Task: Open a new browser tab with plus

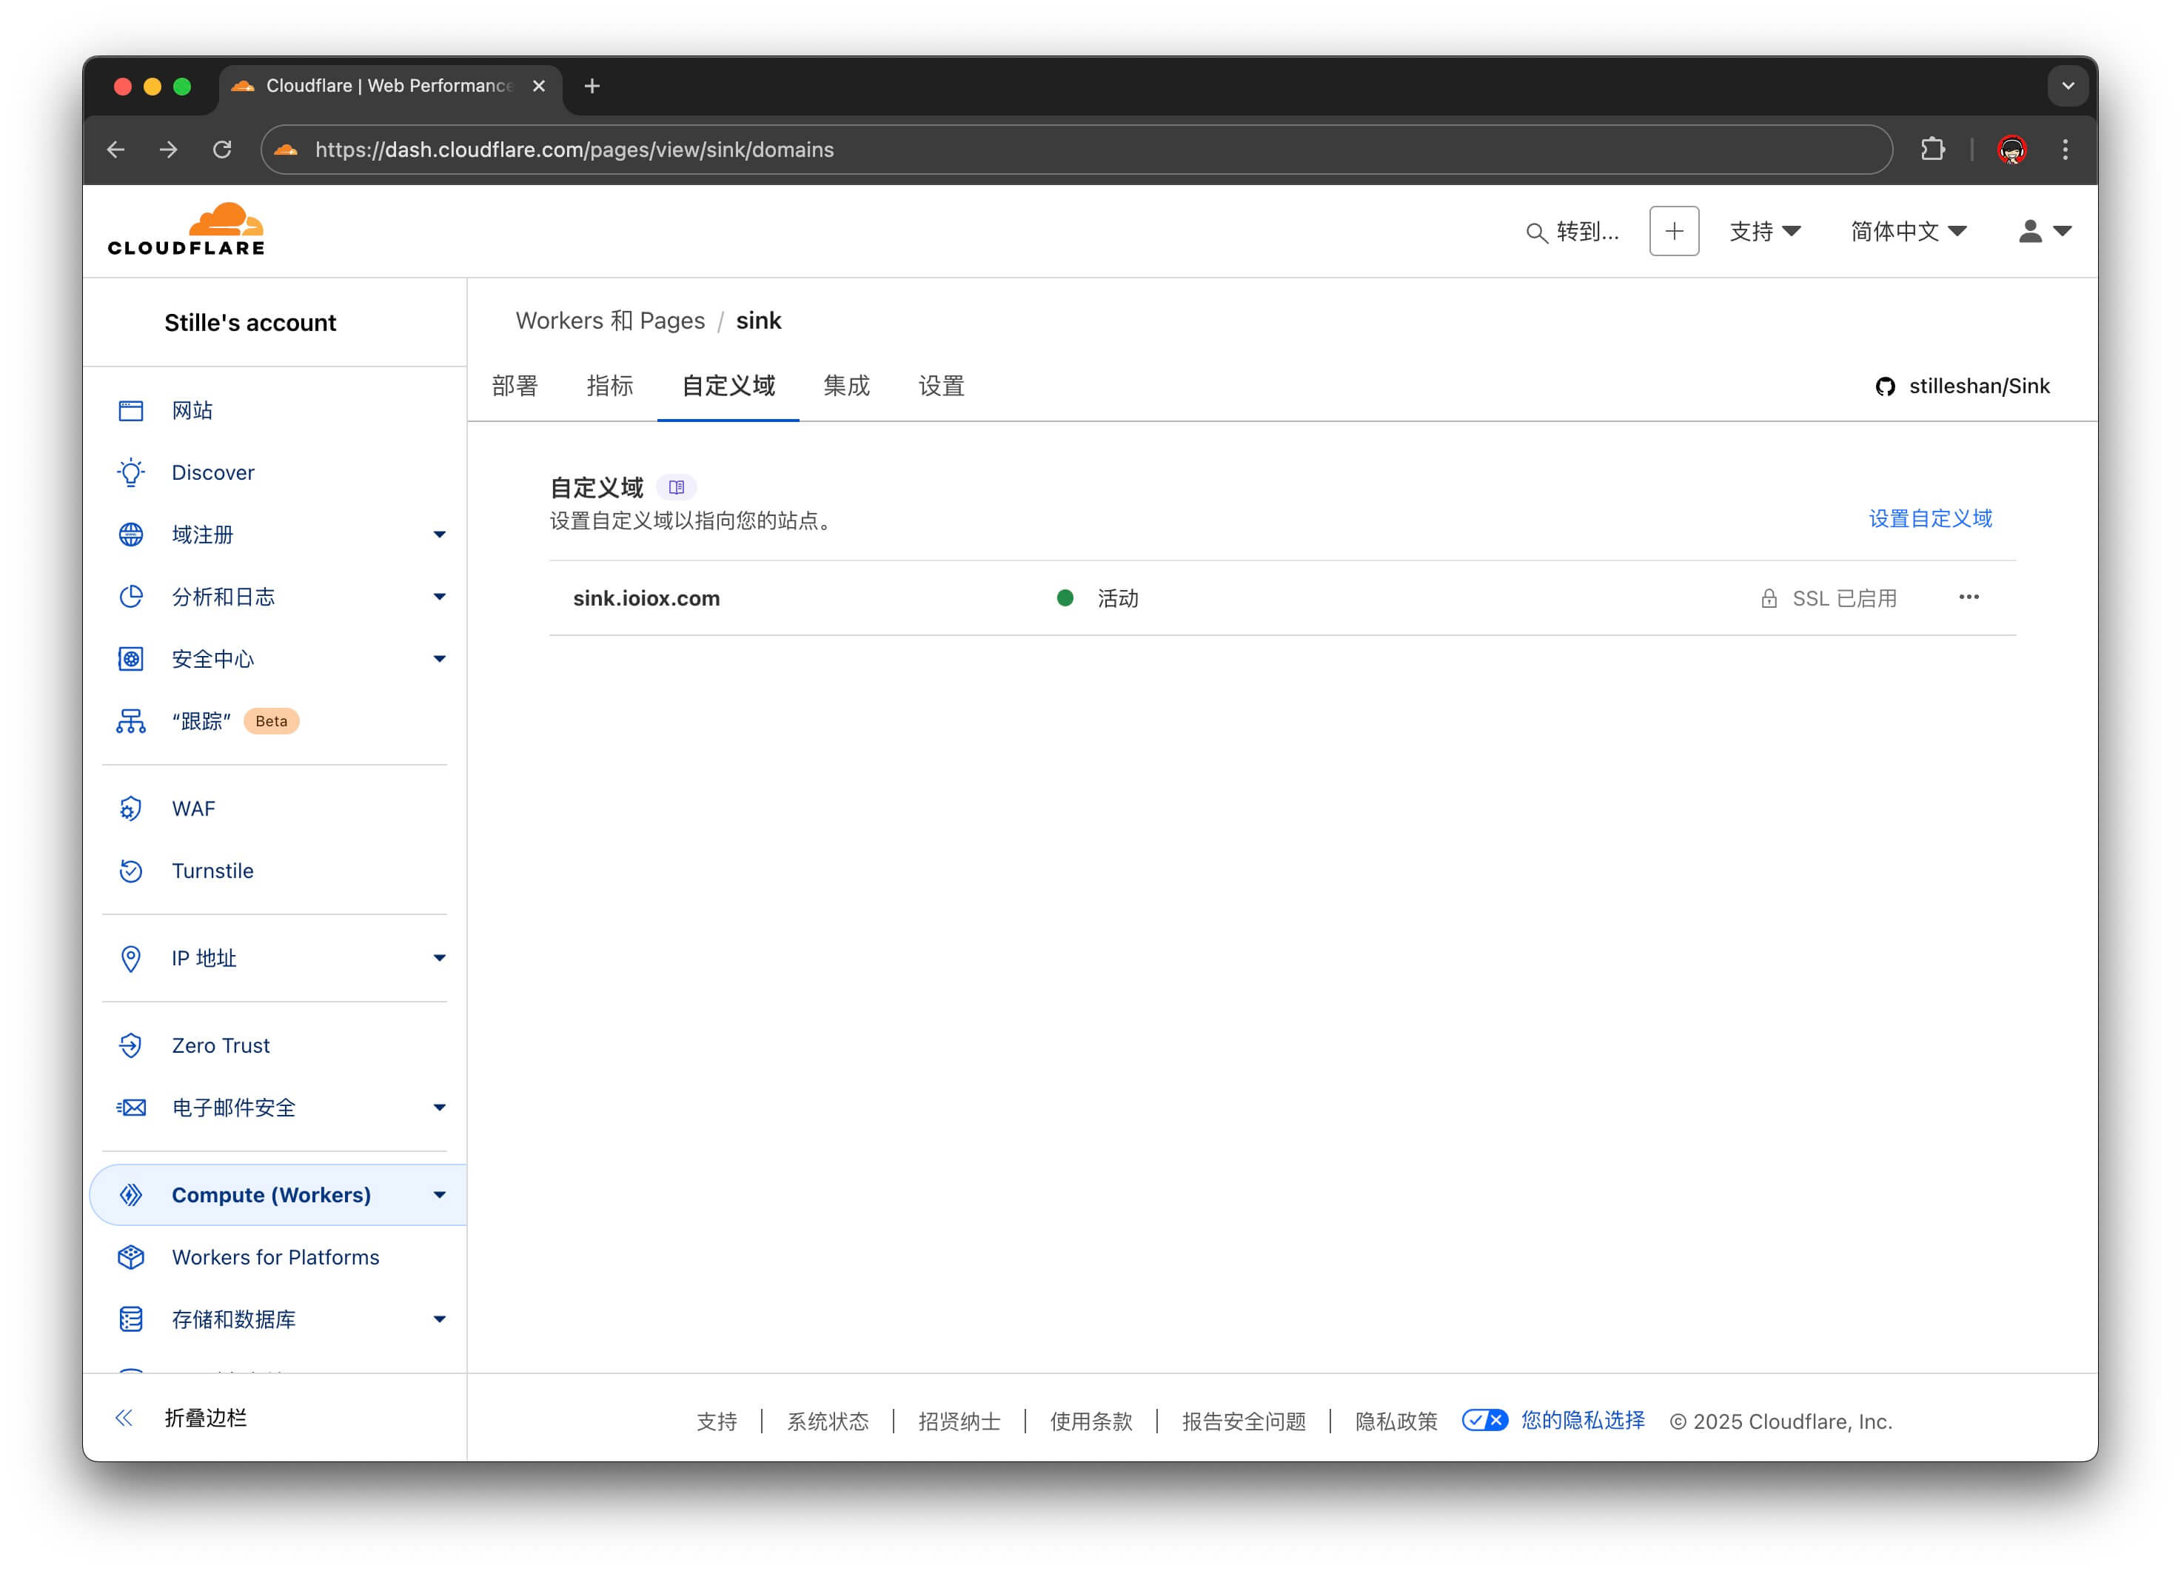Action: pyautogui.click(x=592, y=86)
